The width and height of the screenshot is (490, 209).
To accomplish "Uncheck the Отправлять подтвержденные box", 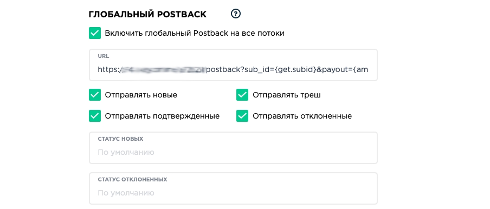I will coord(95,116).
